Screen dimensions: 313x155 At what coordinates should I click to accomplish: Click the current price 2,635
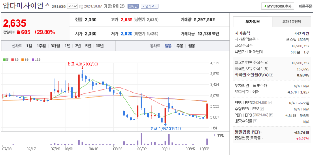tap(15, 23)
